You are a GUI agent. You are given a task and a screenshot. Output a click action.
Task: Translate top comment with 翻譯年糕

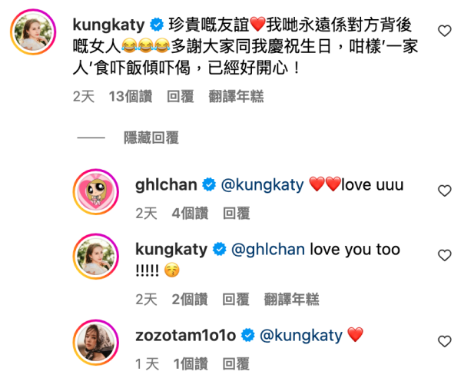click(236, 96)
